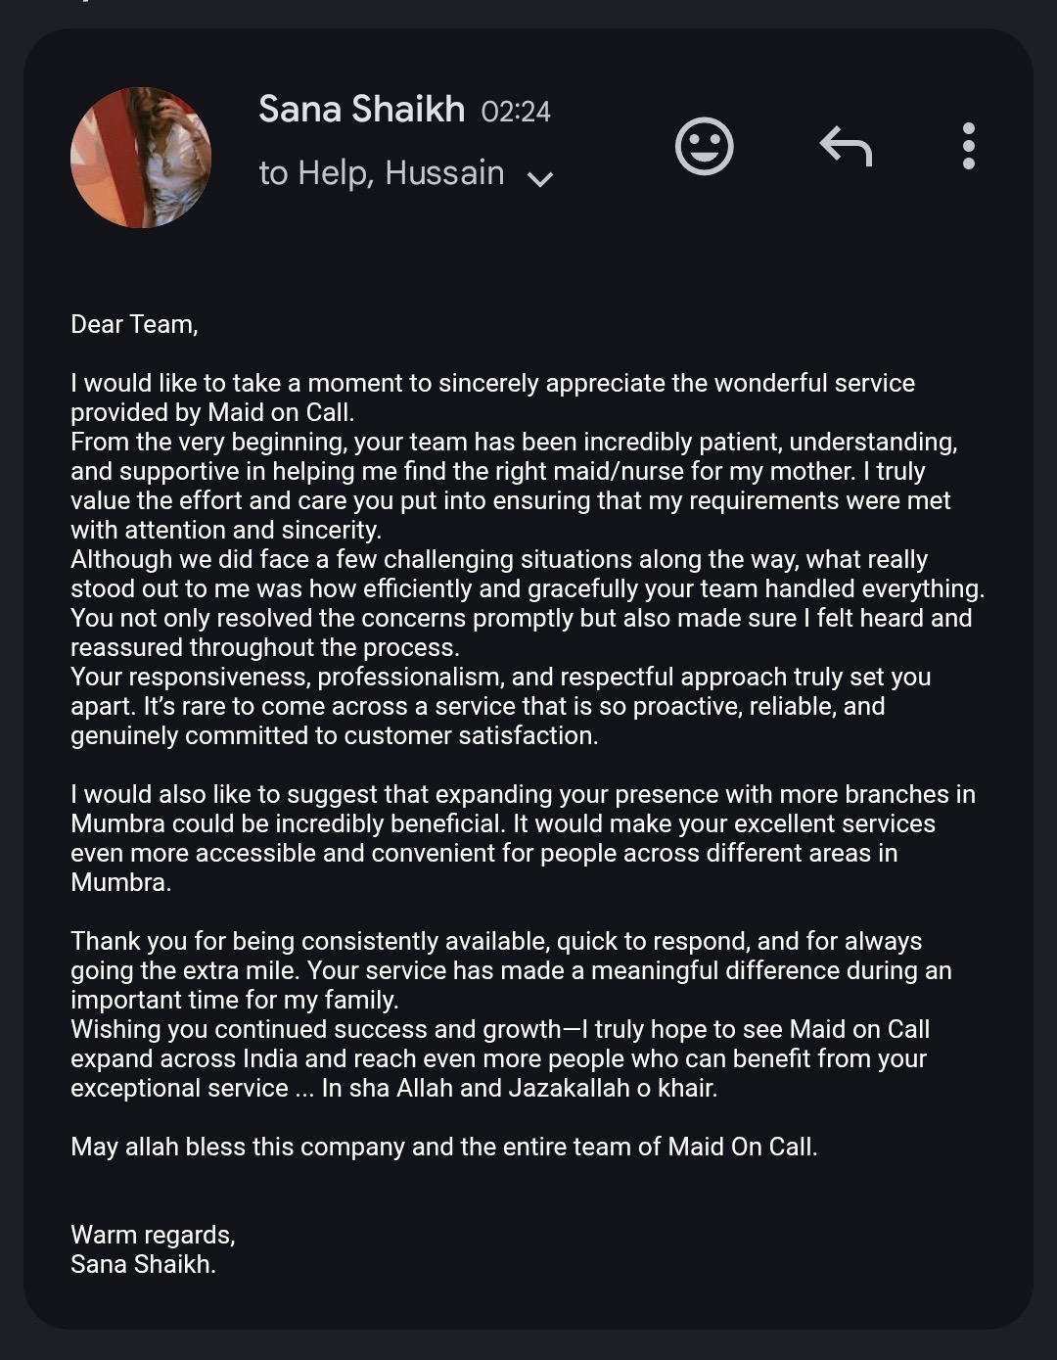Click the "Dear Team," greeting
Viewport: 1057px width, 1360px height.
(134, 324)
